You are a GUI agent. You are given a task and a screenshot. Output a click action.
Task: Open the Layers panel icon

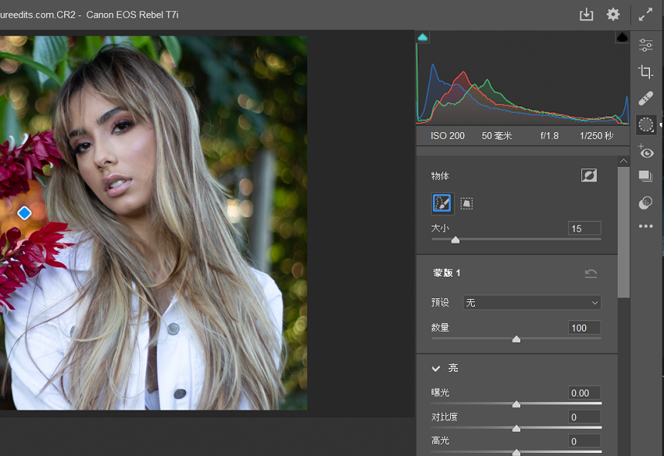[646, 175]
